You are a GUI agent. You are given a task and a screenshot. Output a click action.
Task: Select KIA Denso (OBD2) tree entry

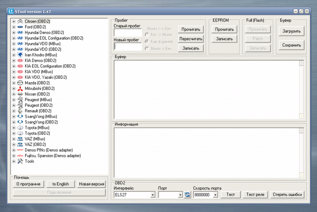tap(40, 60)
